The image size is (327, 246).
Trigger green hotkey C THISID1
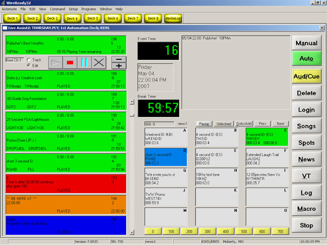tap(267, 137)
